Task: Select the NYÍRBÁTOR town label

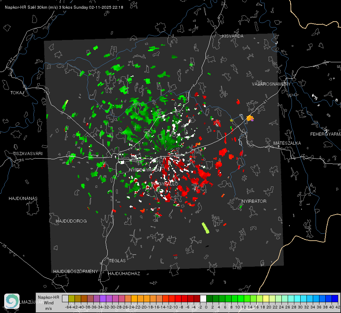Action: click(x=254, y=201)
